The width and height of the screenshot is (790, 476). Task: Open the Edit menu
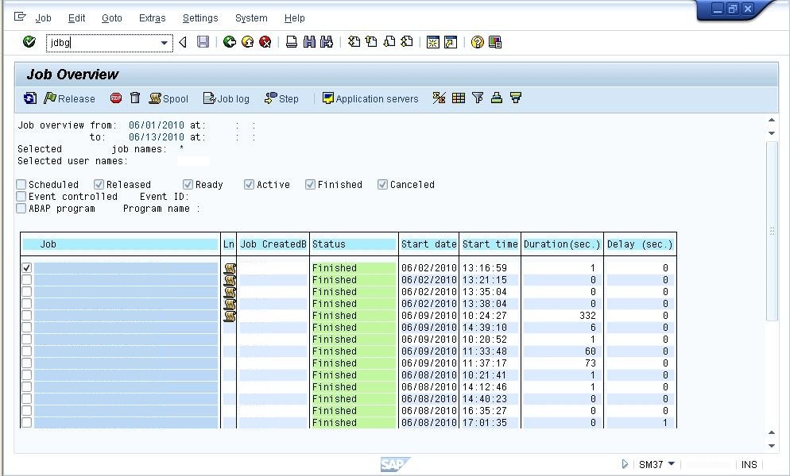tap(76, 18)
